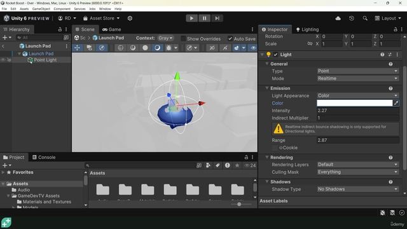407x229 pixels.
Task: Edit the Intensity value field
Action: [x=357, y=111]
